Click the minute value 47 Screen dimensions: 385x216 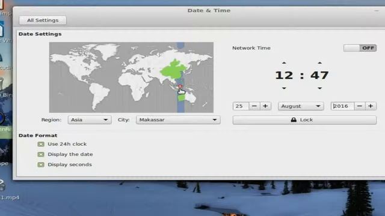(319, 76)
